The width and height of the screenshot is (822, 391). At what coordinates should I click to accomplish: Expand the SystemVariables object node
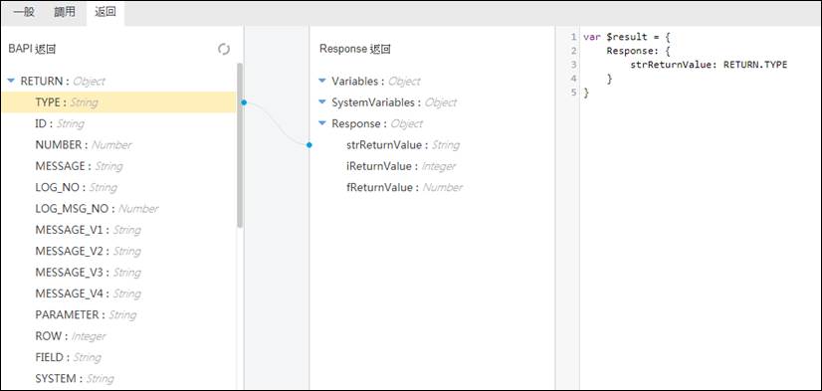[x=322, y=102]
